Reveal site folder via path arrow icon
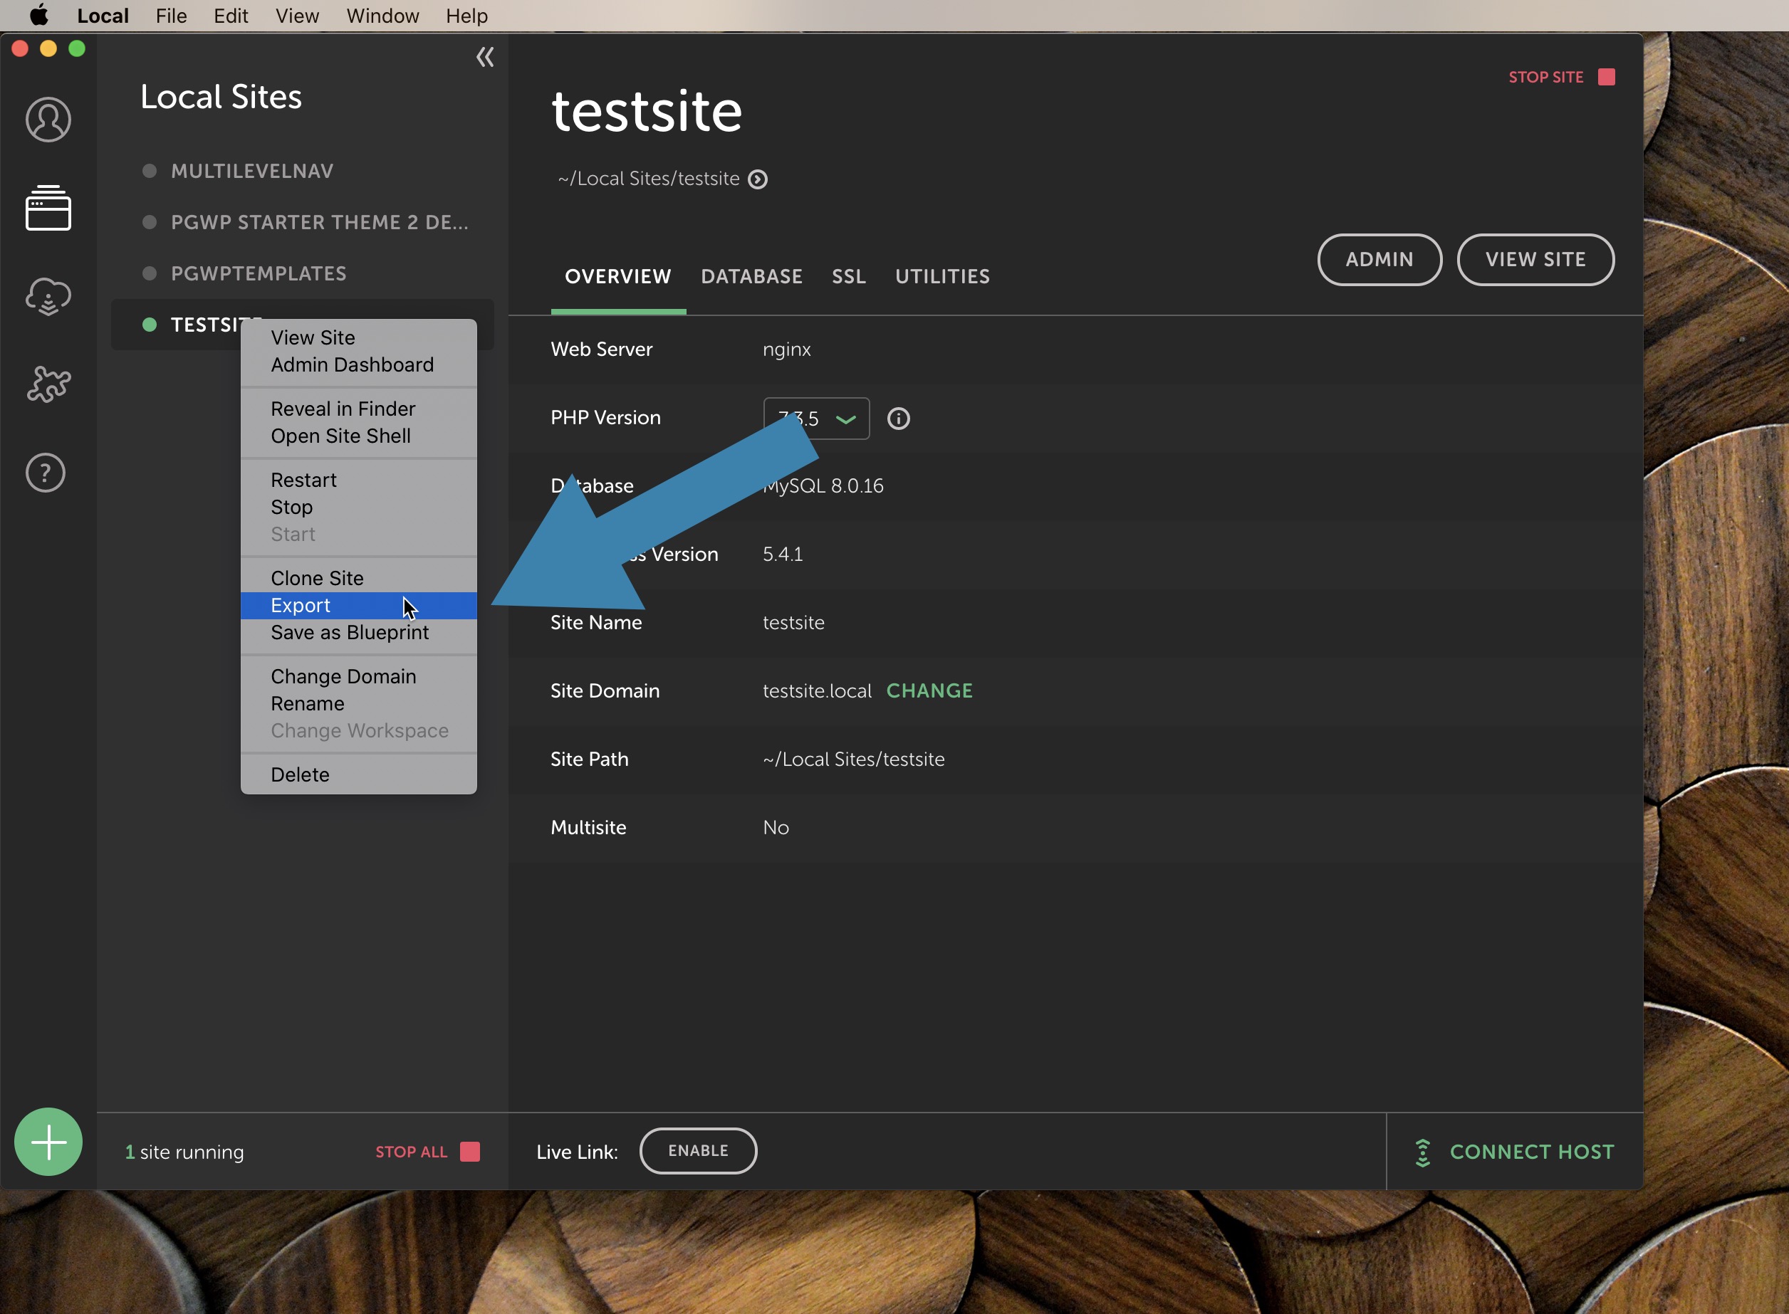This screenshot has height=1314, width=1789. click(x=758, y=180)
